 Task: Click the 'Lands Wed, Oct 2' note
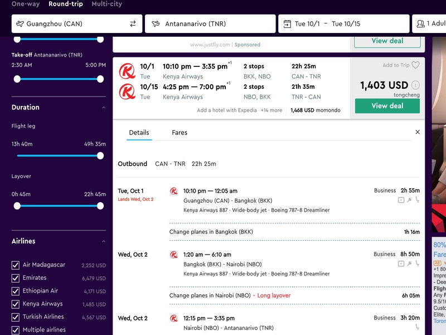coord(135,199)
